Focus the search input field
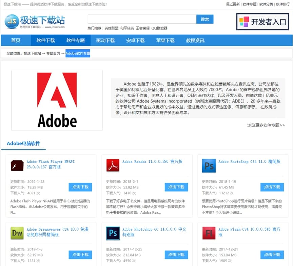 click(142, 19)
